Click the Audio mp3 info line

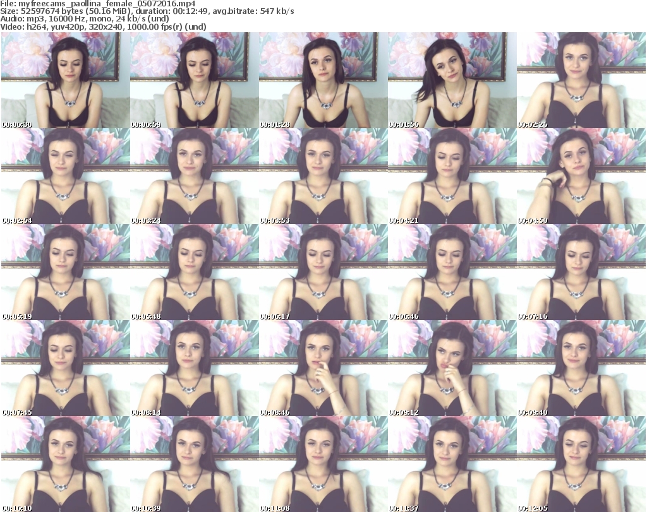pos(85,19)
